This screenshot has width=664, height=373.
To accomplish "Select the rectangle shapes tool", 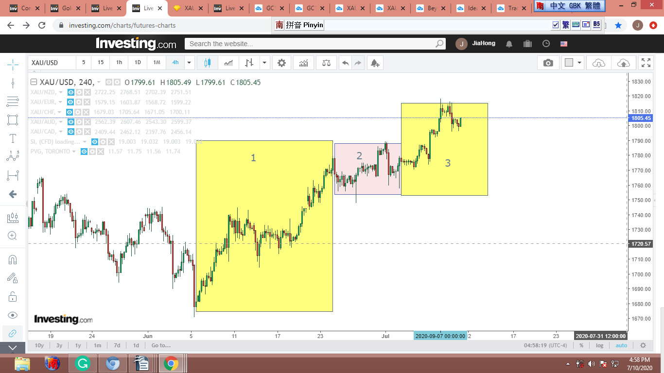I will 13,120.
